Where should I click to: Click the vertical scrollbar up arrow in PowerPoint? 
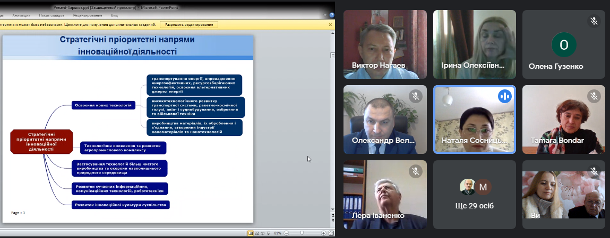(x=333, y=34)
